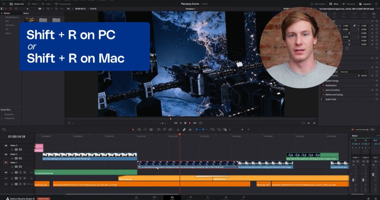
Task: Expand the Collections smart bin
Action: [x=2, y=118]
